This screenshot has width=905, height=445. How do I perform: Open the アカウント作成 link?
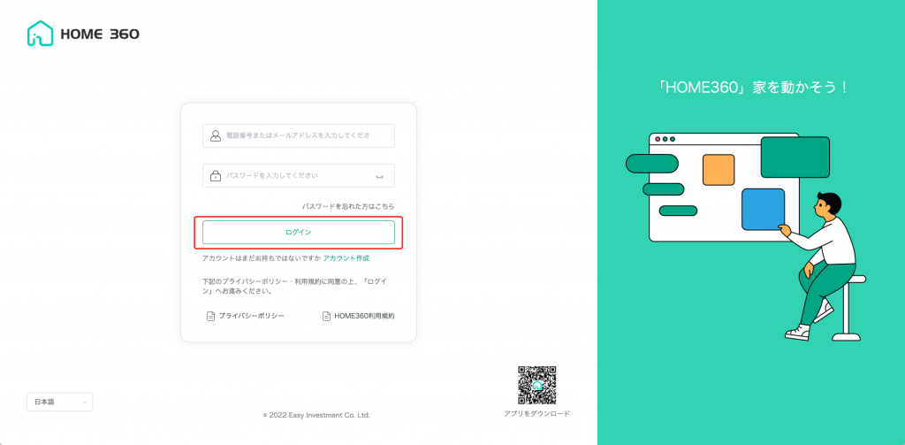[x=346, y=258]
